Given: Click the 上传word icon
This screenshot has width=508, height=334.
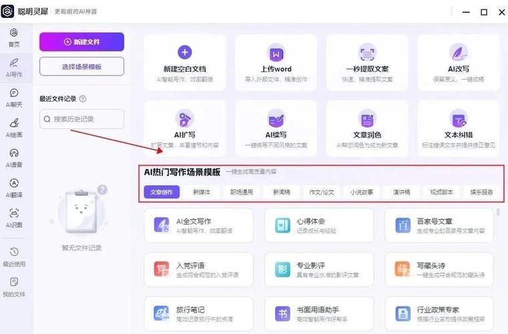Looking at the screenshot, I should (x=276, y=53).
